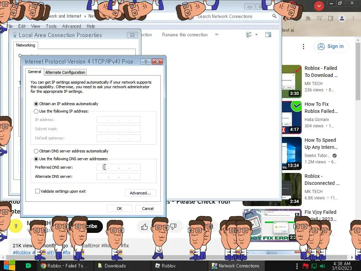Toggle the preview pane icon

point(268,35)
